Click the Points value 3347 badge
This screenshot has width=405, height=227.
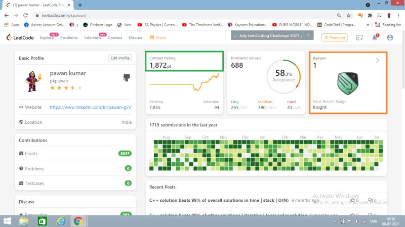click(x=125, y=154)
